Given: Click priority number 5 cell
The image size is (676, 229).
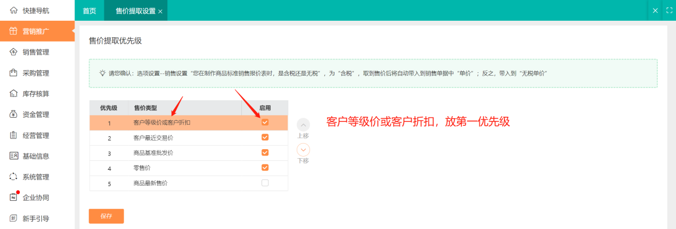Looking at the screenshot, I should (109, 183).
